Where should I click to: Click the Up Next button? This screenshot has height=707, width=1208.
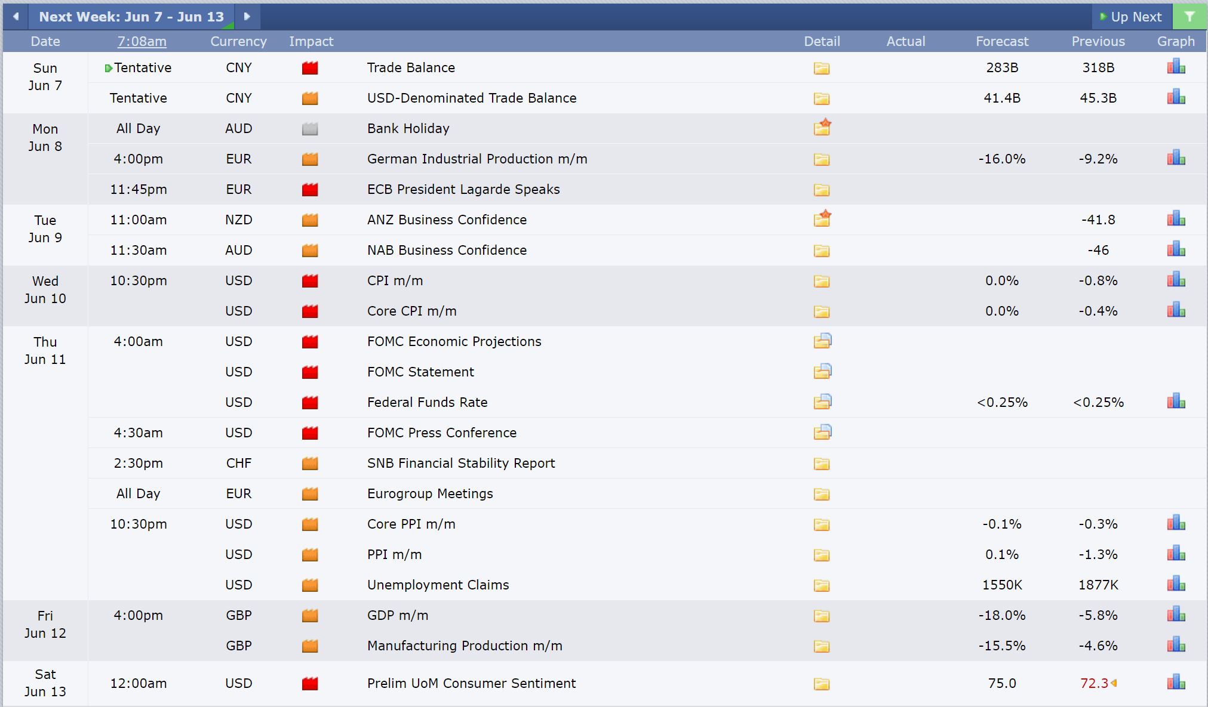(1132, 17)
